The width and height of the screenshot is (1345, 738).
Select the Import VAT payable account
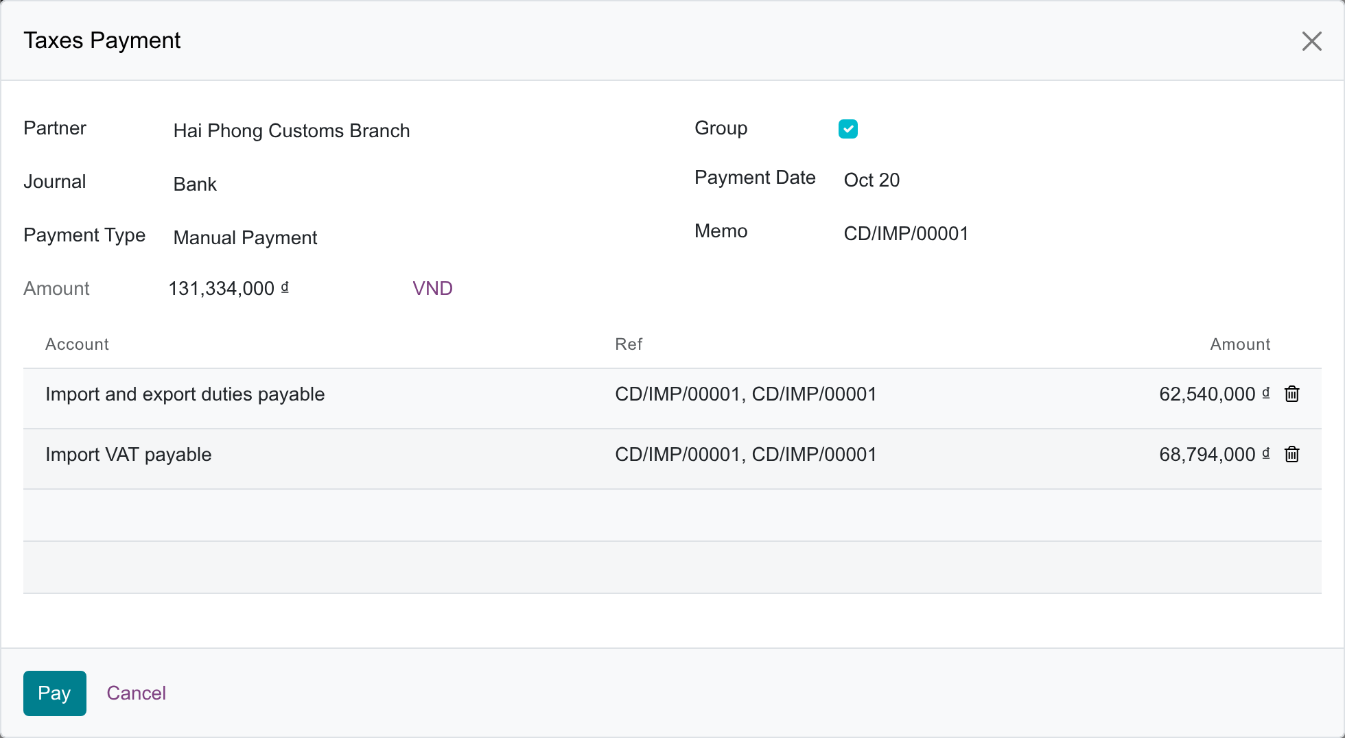[128, 455]
